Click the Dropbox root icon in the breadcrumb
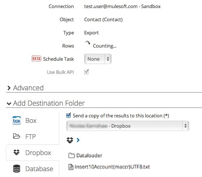The height and width of the screenshot is (177, 202). [x=70, y=140]
